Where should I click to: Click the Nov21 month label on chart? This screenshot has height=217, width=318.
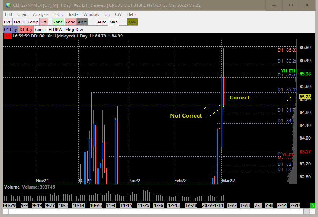[42, 180]
